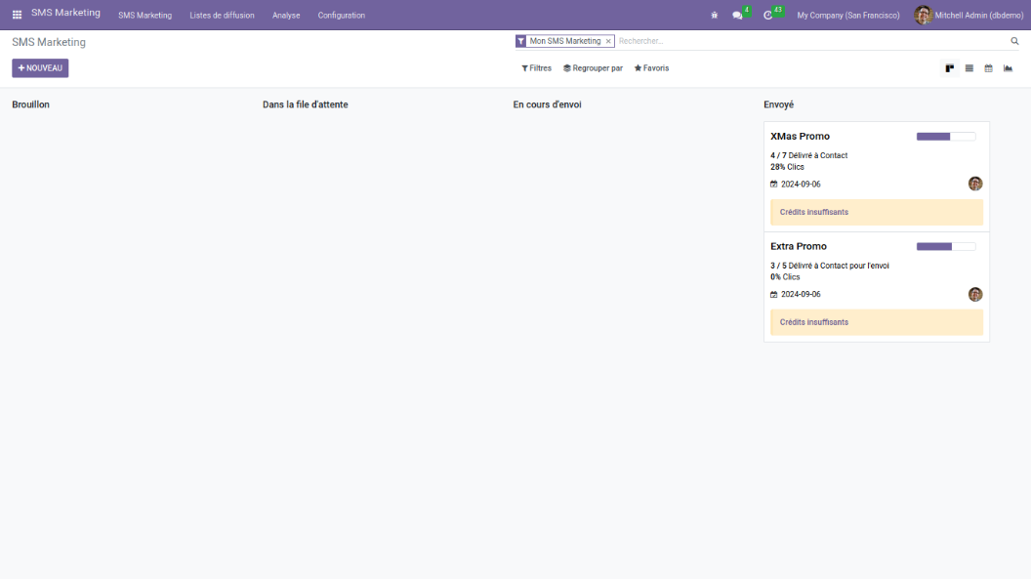This screenshot has width=1031, height=579.
Task: Open the activities clock icon
Action: click(768, 16)
